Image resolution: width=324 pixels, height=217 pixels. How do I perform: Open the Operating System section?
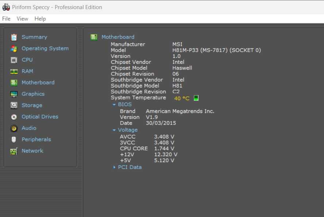tap(45, 48)
